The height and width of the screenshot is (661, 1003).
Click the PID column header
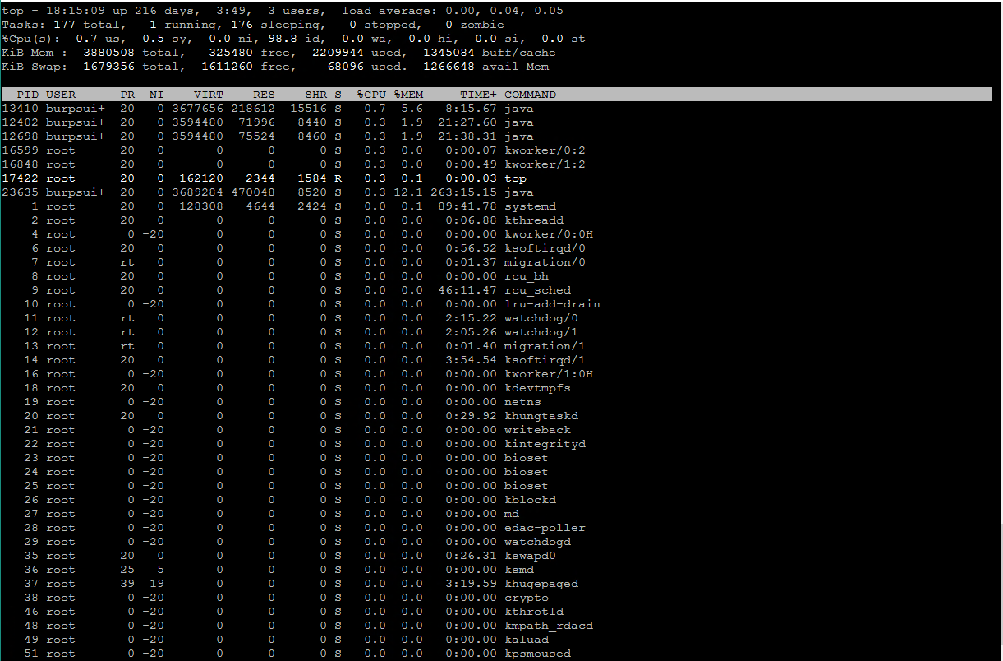28,95
